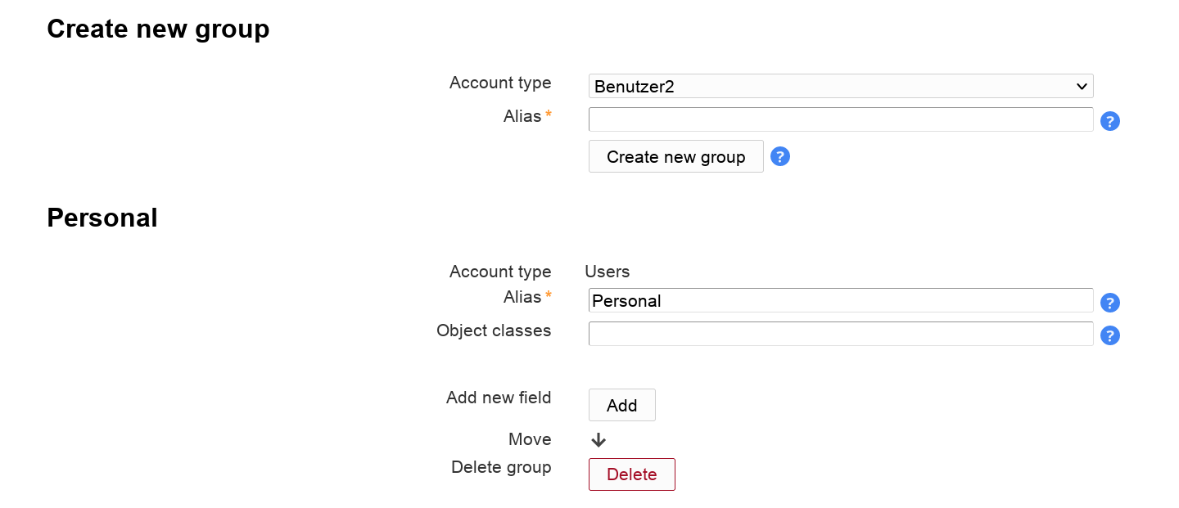Click the Personal section heading
Image resolution: width=1179 pixels, height=508 pixels.
coord(102,218)
